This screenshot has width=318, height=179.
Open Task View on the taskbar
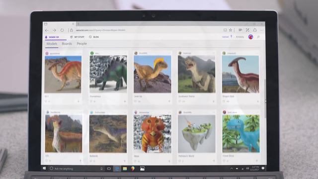point(109,169)
